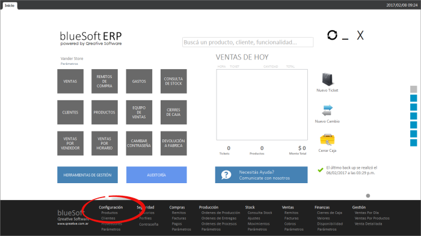Open Ordenes de Entregas link
Viewport: 421px width, 236px height.
(x=219, y=219)
